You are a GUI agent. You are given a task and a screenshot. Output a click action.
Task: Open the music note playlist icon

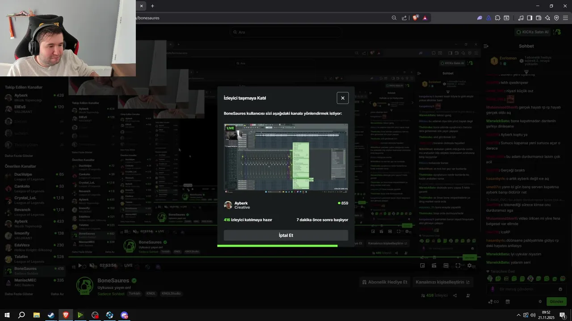521,18
